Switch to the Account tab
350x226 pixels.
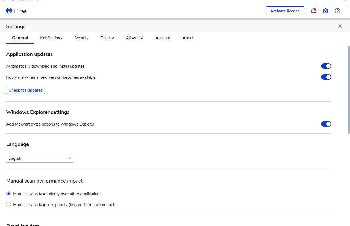point(163,38)
